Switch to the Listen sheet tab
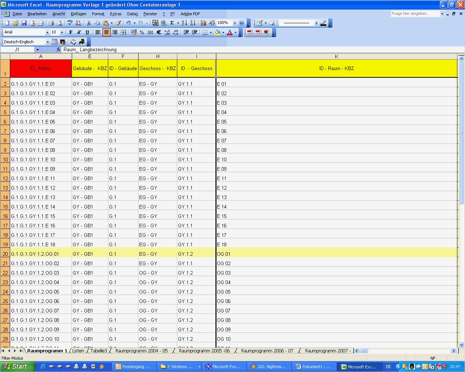Image resolution: width=465 pixels, height=372 pixels. tap(78, 351)
